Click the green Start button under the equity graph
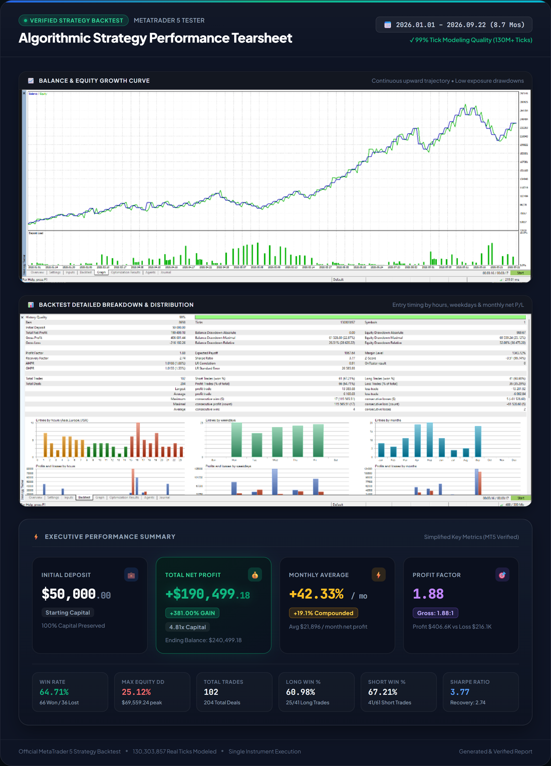The image size is (551, 766). pyautogui.click(x=520, y=273)
